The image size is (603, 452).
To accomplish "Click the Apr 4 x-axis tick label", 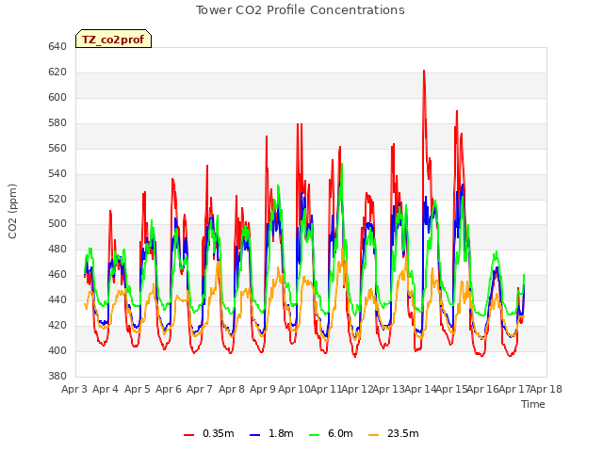I will 106,390.
